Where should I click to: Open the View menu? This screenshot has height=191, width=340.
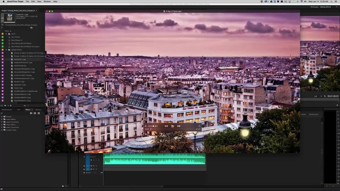(39, 2)
